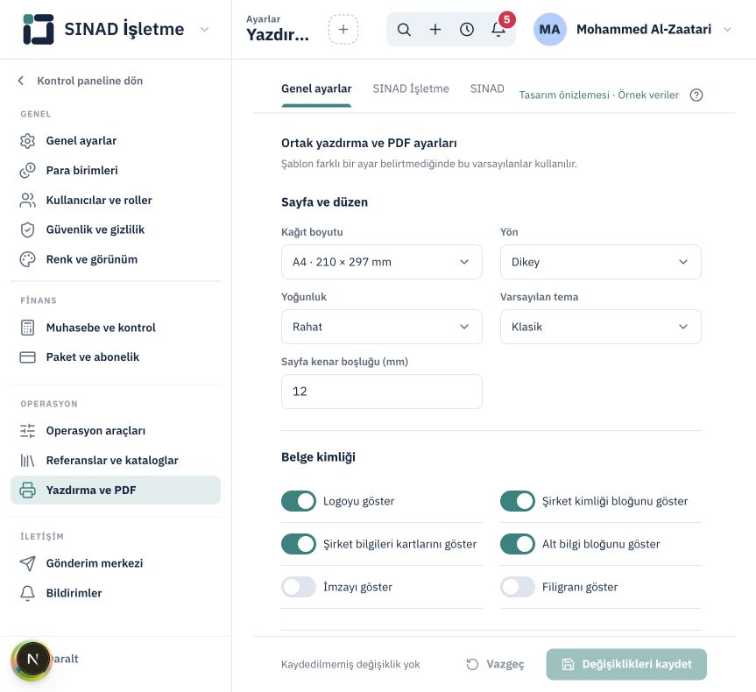This screenshot has height=692, width=756.
Task: Click the Paket ve abonelik card icon
Action: click(27, 357)
